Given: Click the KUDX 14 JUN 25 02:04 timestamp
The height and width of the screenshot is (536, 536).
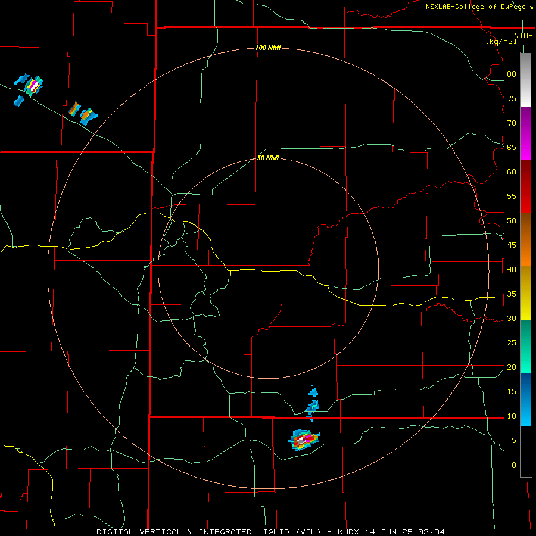Looking at the screenshot, I should pos(391,532).
